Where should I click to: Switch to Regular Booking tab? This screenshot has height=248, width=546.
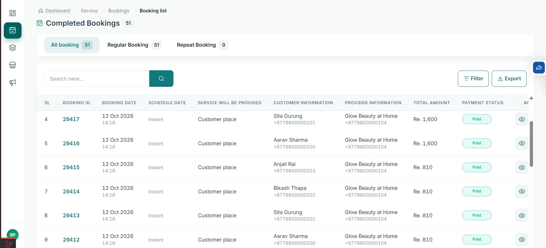tap(135, 45)
